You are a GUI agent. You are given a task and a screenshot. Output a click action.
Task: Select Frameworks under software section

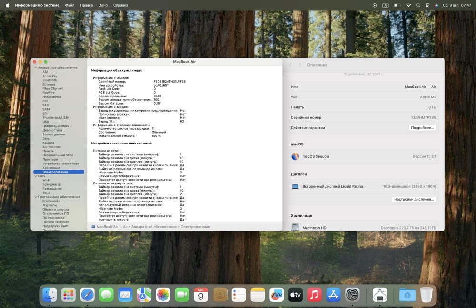(x=51, y=201)
